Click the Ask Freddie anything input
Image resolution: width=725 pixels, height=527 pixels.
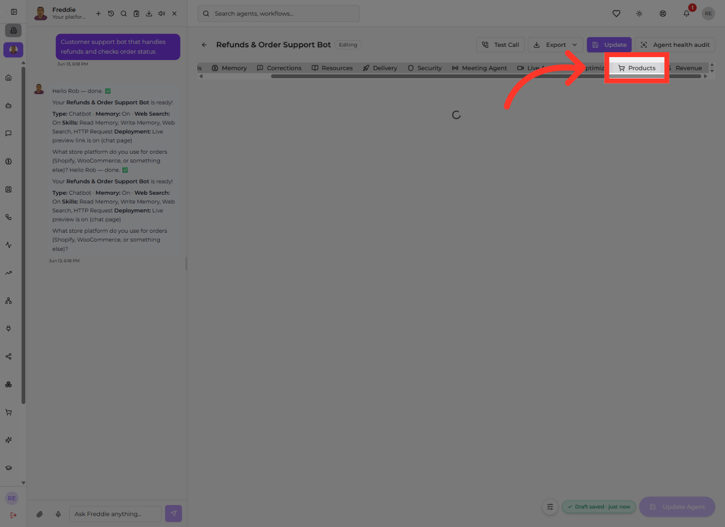point(116,514)
